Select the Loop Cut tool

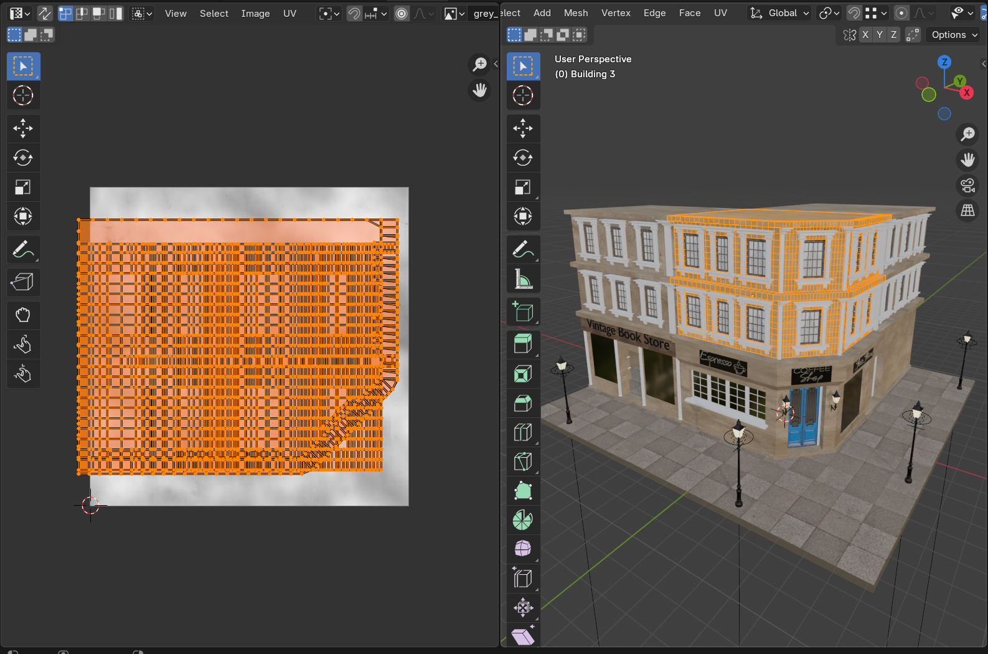click(523, 432)
